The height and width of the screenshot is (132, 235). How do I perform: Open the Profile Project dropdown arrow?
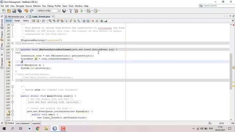click(x=99, y=11)
